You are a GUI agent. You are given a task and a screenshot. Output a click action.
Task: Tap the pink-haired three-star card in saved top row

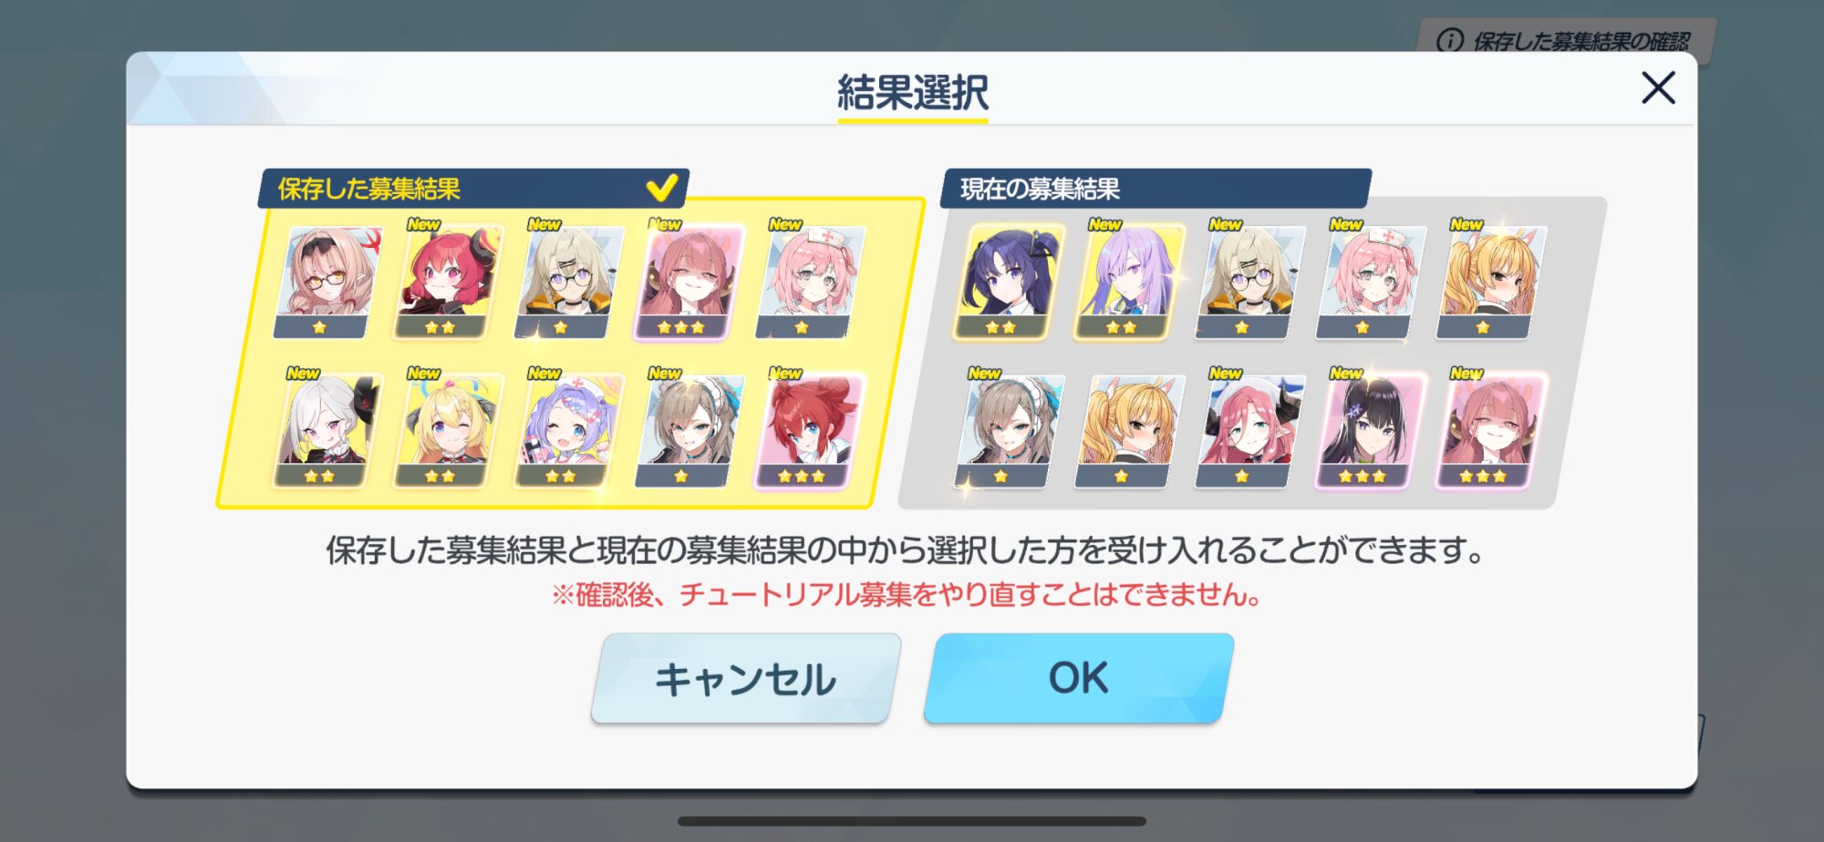coord(687,282)
